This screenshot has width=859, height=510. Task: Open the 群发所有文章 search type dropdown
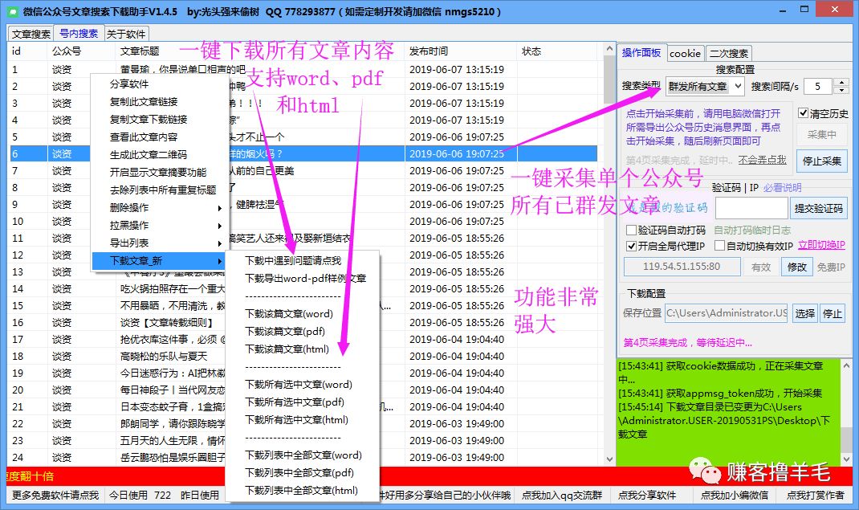[705, 86]
